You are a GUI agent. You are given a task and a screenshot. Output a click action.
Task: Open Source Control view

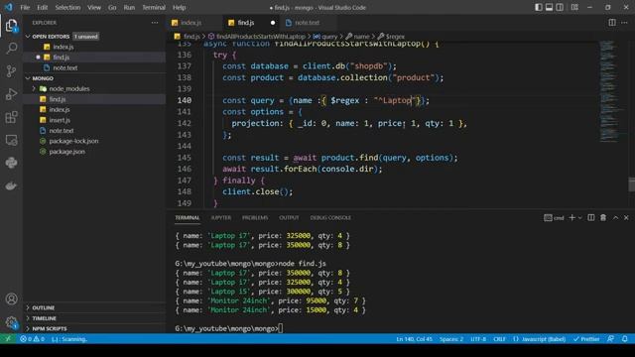pyautogui.click(x=11, y=71)
